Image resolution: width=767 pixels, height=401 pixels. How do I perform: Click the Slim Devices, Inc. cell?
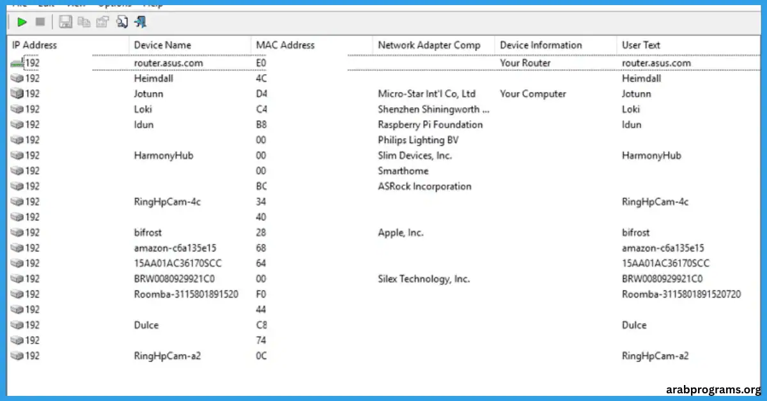pyautogui.click(x=415, y=155)
